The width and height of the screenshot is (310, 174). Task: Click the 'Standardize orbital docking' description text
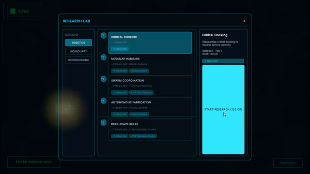pyautogui.click(x=220, y=43)
